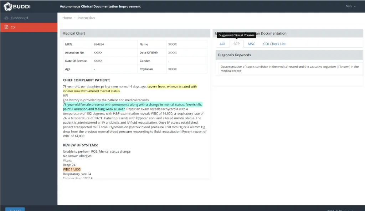This screenshot has height=211, width=365.
Task: Switch to the MSC tab
Action: point(251,44)
